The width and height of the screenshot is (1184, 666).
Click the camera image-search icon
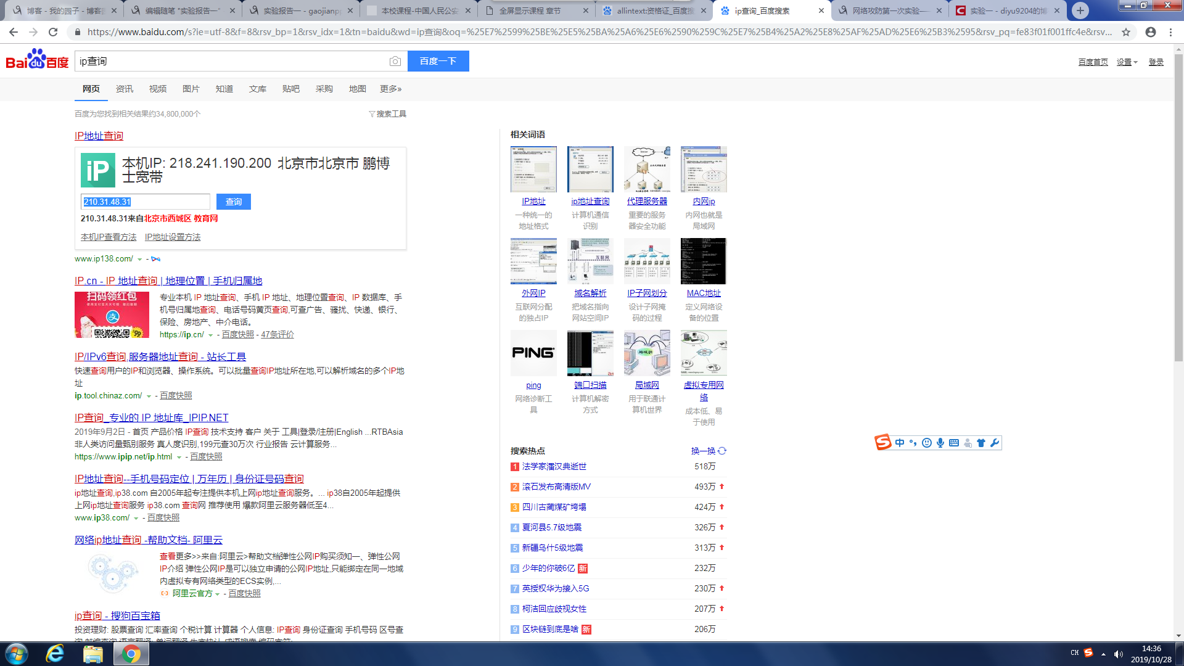395,61
